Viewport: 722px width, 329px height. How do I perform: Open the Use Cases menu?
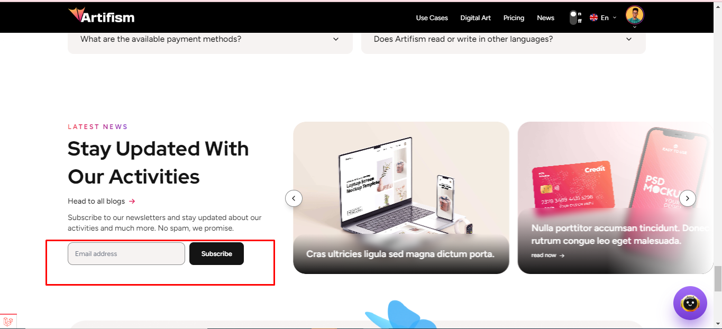tap(432, 17)
